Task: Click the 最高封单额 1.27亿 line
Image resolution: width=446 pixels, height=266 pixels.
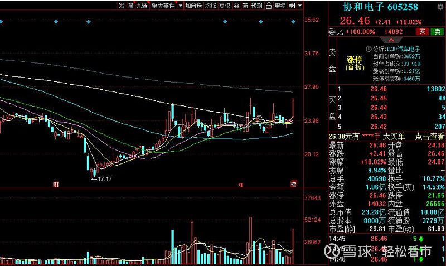Action: 396,71
